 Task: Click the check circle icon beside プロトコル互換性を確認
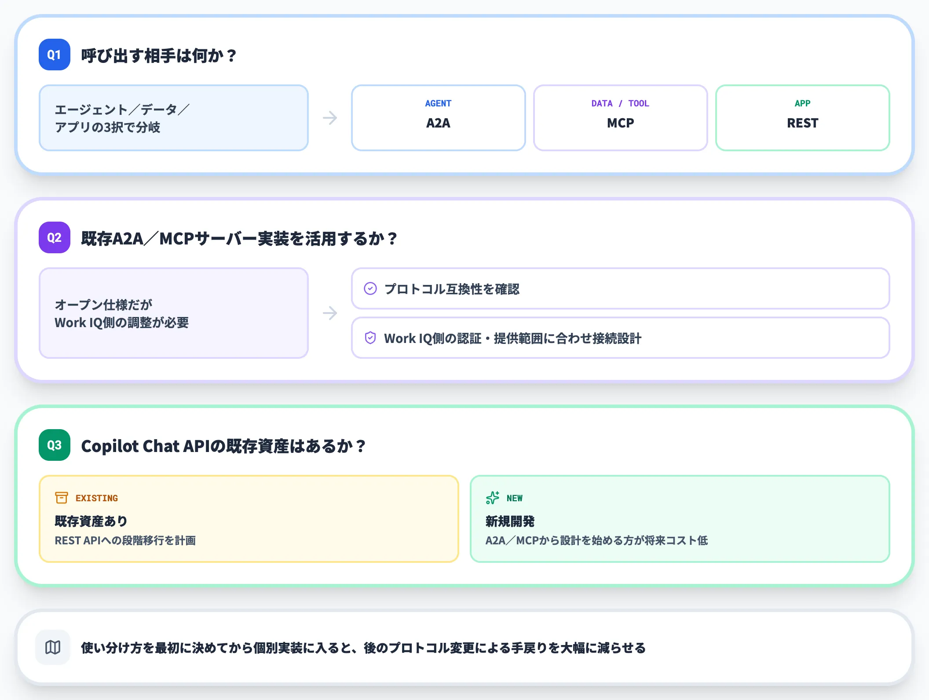click(370, 288)
